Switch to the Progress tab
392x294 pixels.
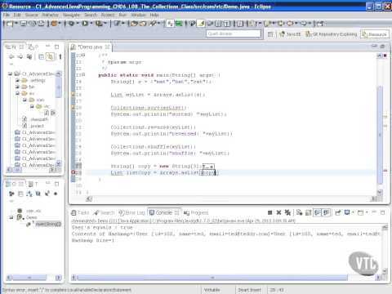click(196, 212)
